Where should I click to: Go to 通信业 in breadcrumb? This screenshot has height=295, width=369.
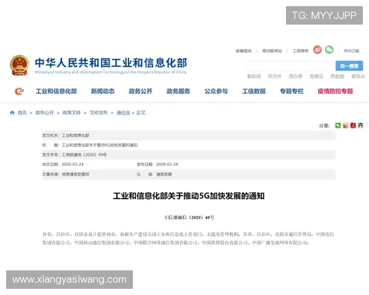click(x=124, y=112)
